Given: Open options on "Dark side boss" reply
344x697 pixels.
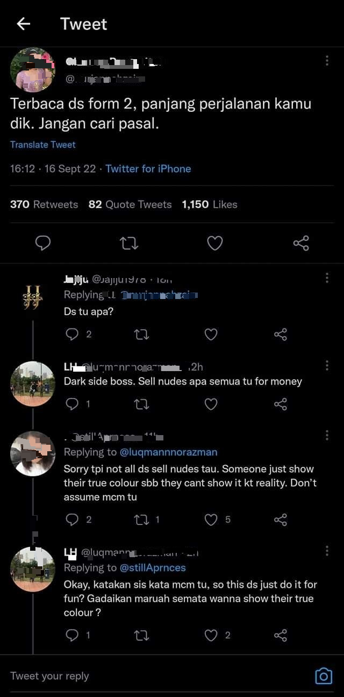Looking at the screenshot, I should [x=327, y=366].
